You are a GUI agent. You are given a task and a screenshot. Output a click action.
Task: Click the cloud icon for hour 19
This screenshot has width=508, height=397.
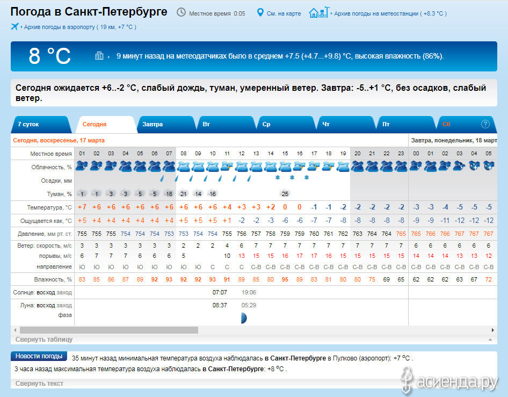pyautogui.click(x=343, y=166)
